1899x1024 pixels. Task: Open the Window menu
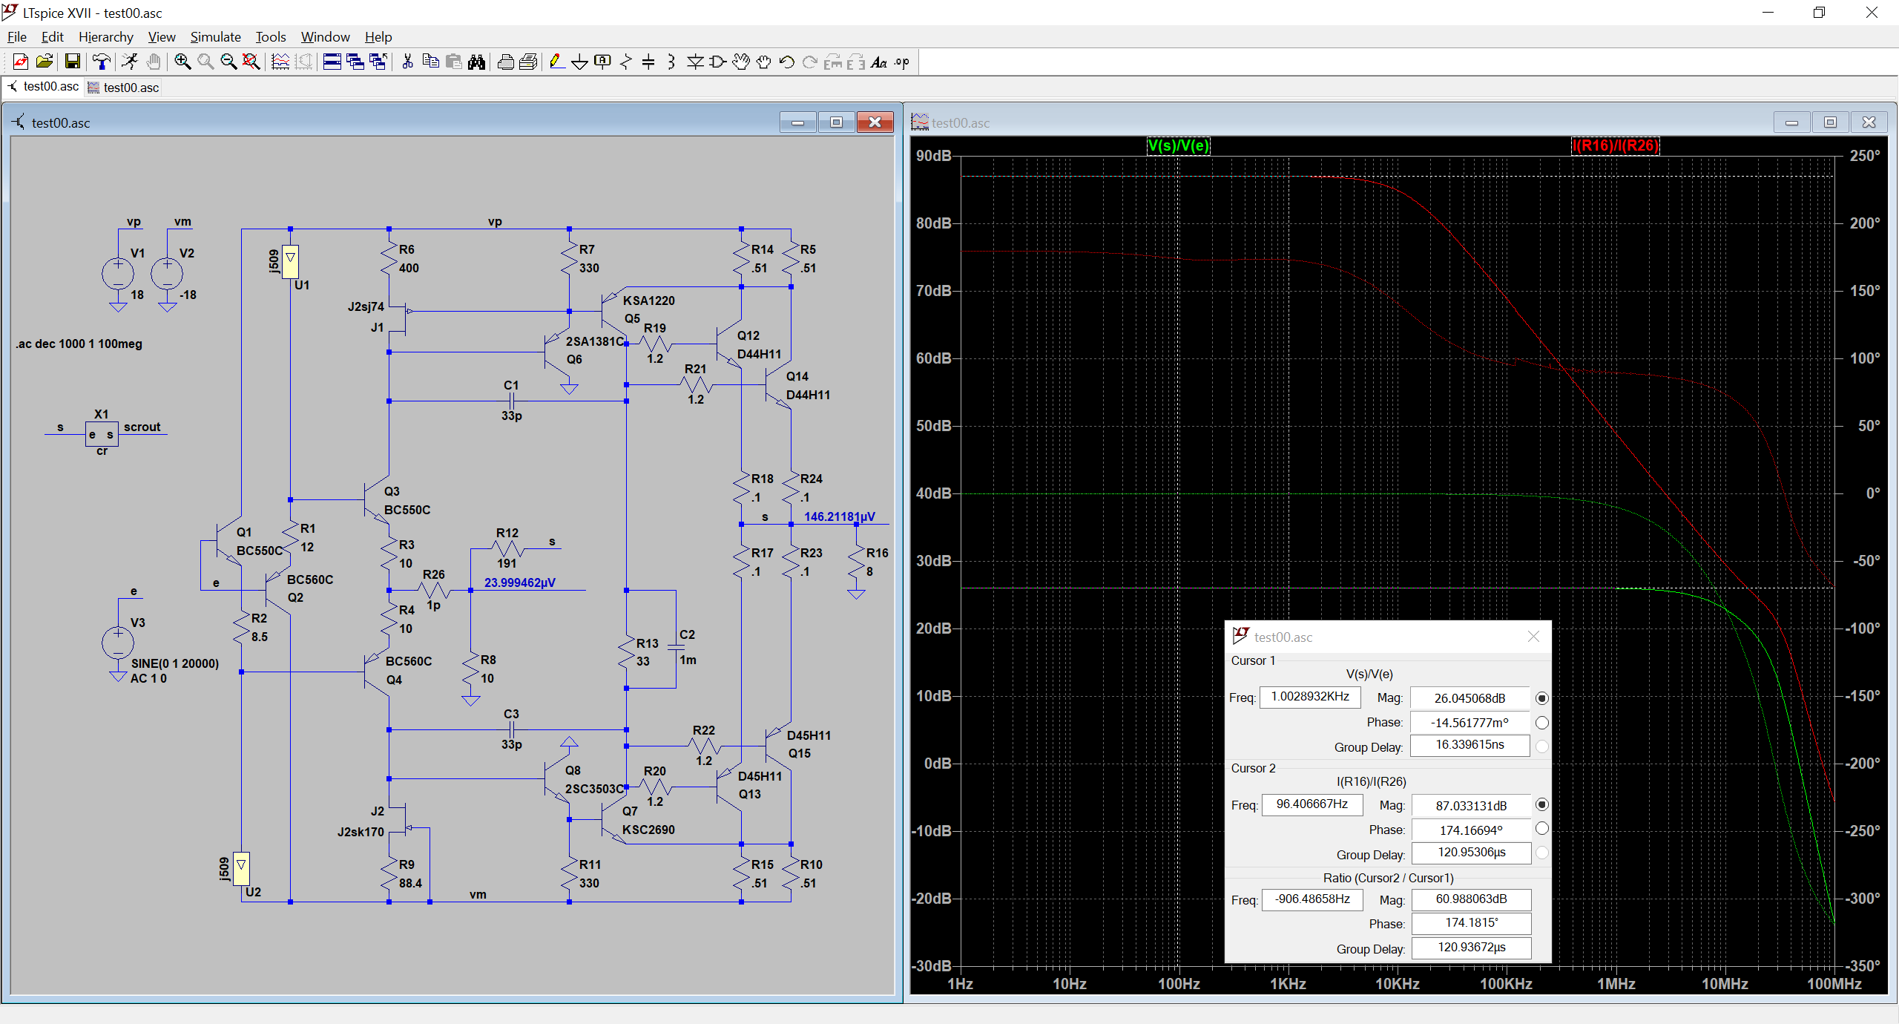coord(325,37)
